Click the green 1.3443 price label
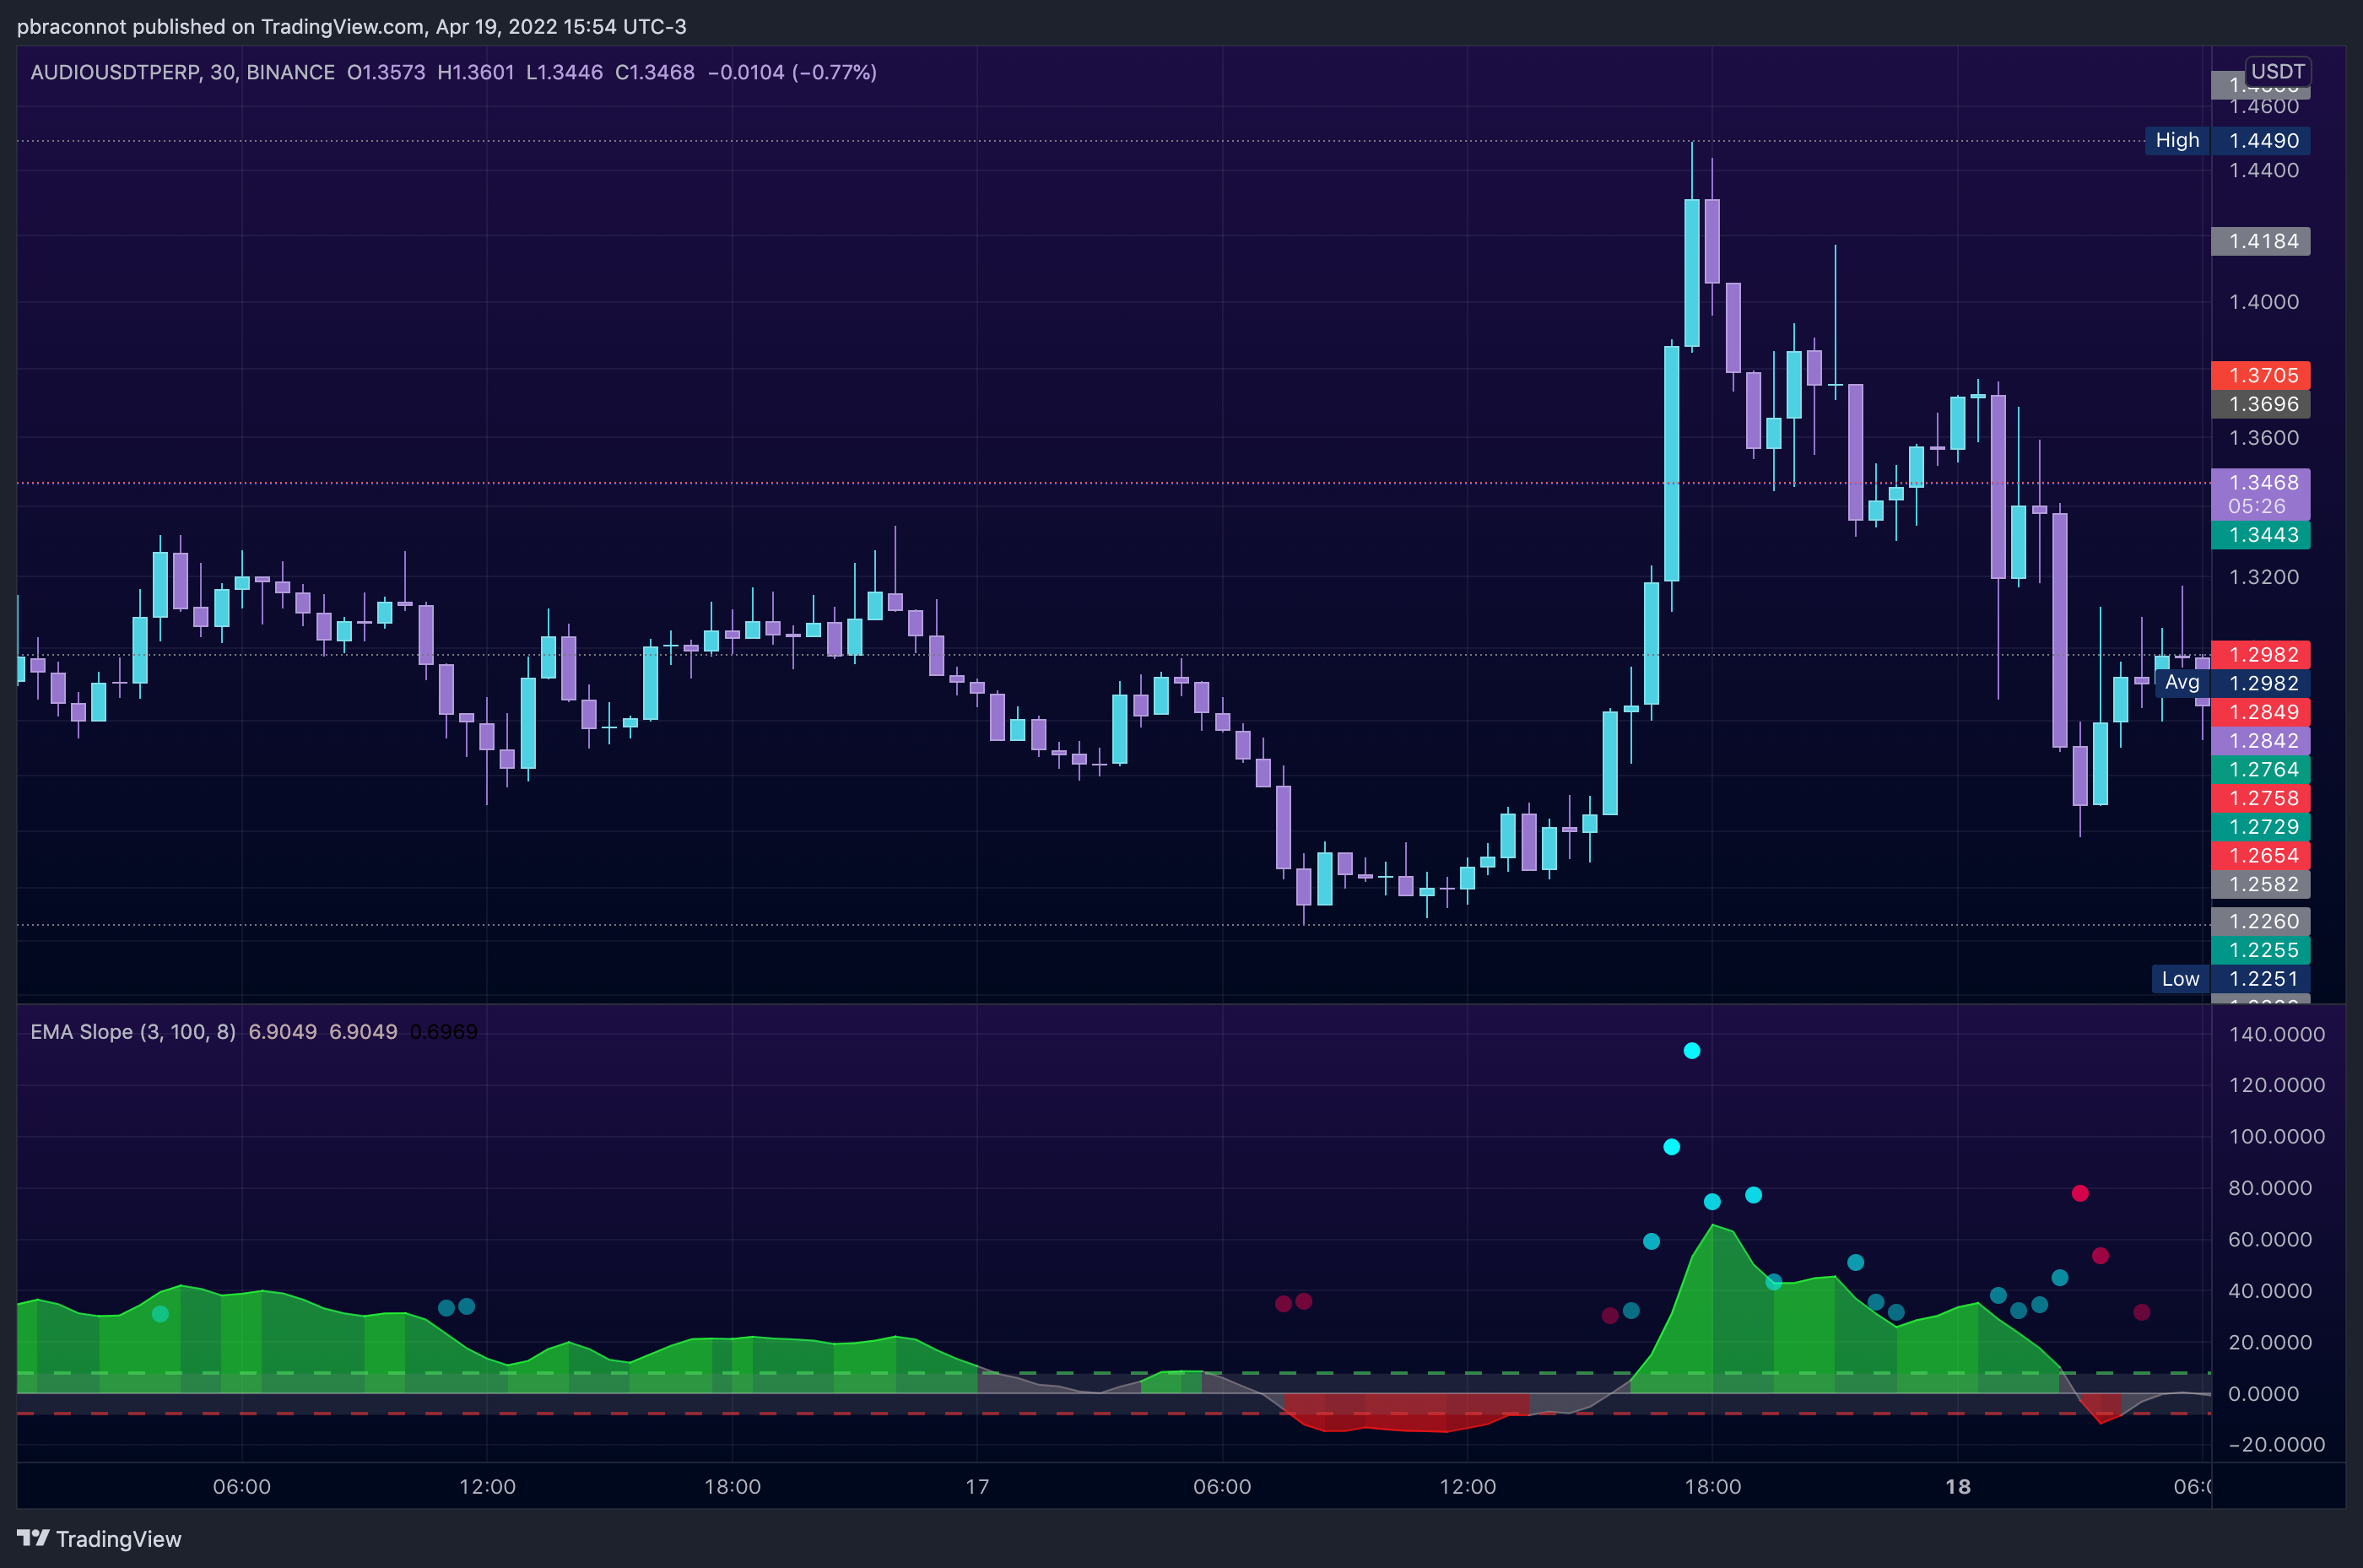 2261,535
